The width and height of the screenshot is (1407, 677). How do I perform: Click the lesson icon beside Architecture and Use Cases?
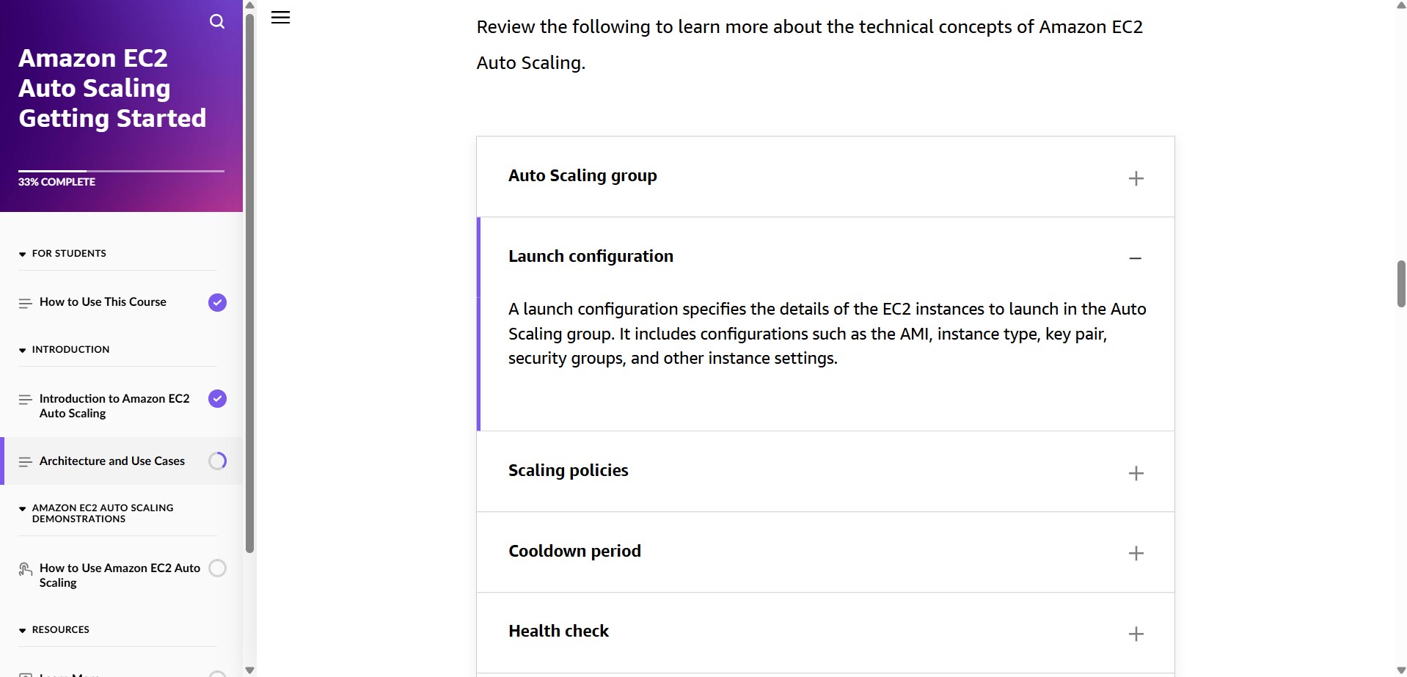click(25, 461)
